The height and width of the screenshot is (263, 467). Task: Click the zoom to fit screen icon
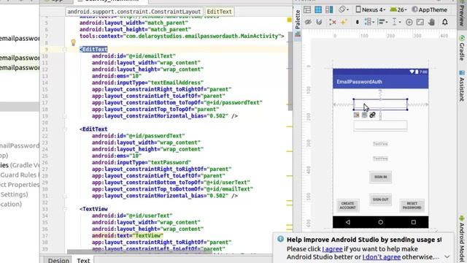pos(420,22)
